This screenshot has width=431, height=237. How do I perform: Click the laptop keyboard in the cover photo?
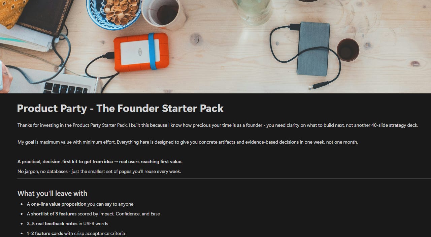click(x=66, y=87)
